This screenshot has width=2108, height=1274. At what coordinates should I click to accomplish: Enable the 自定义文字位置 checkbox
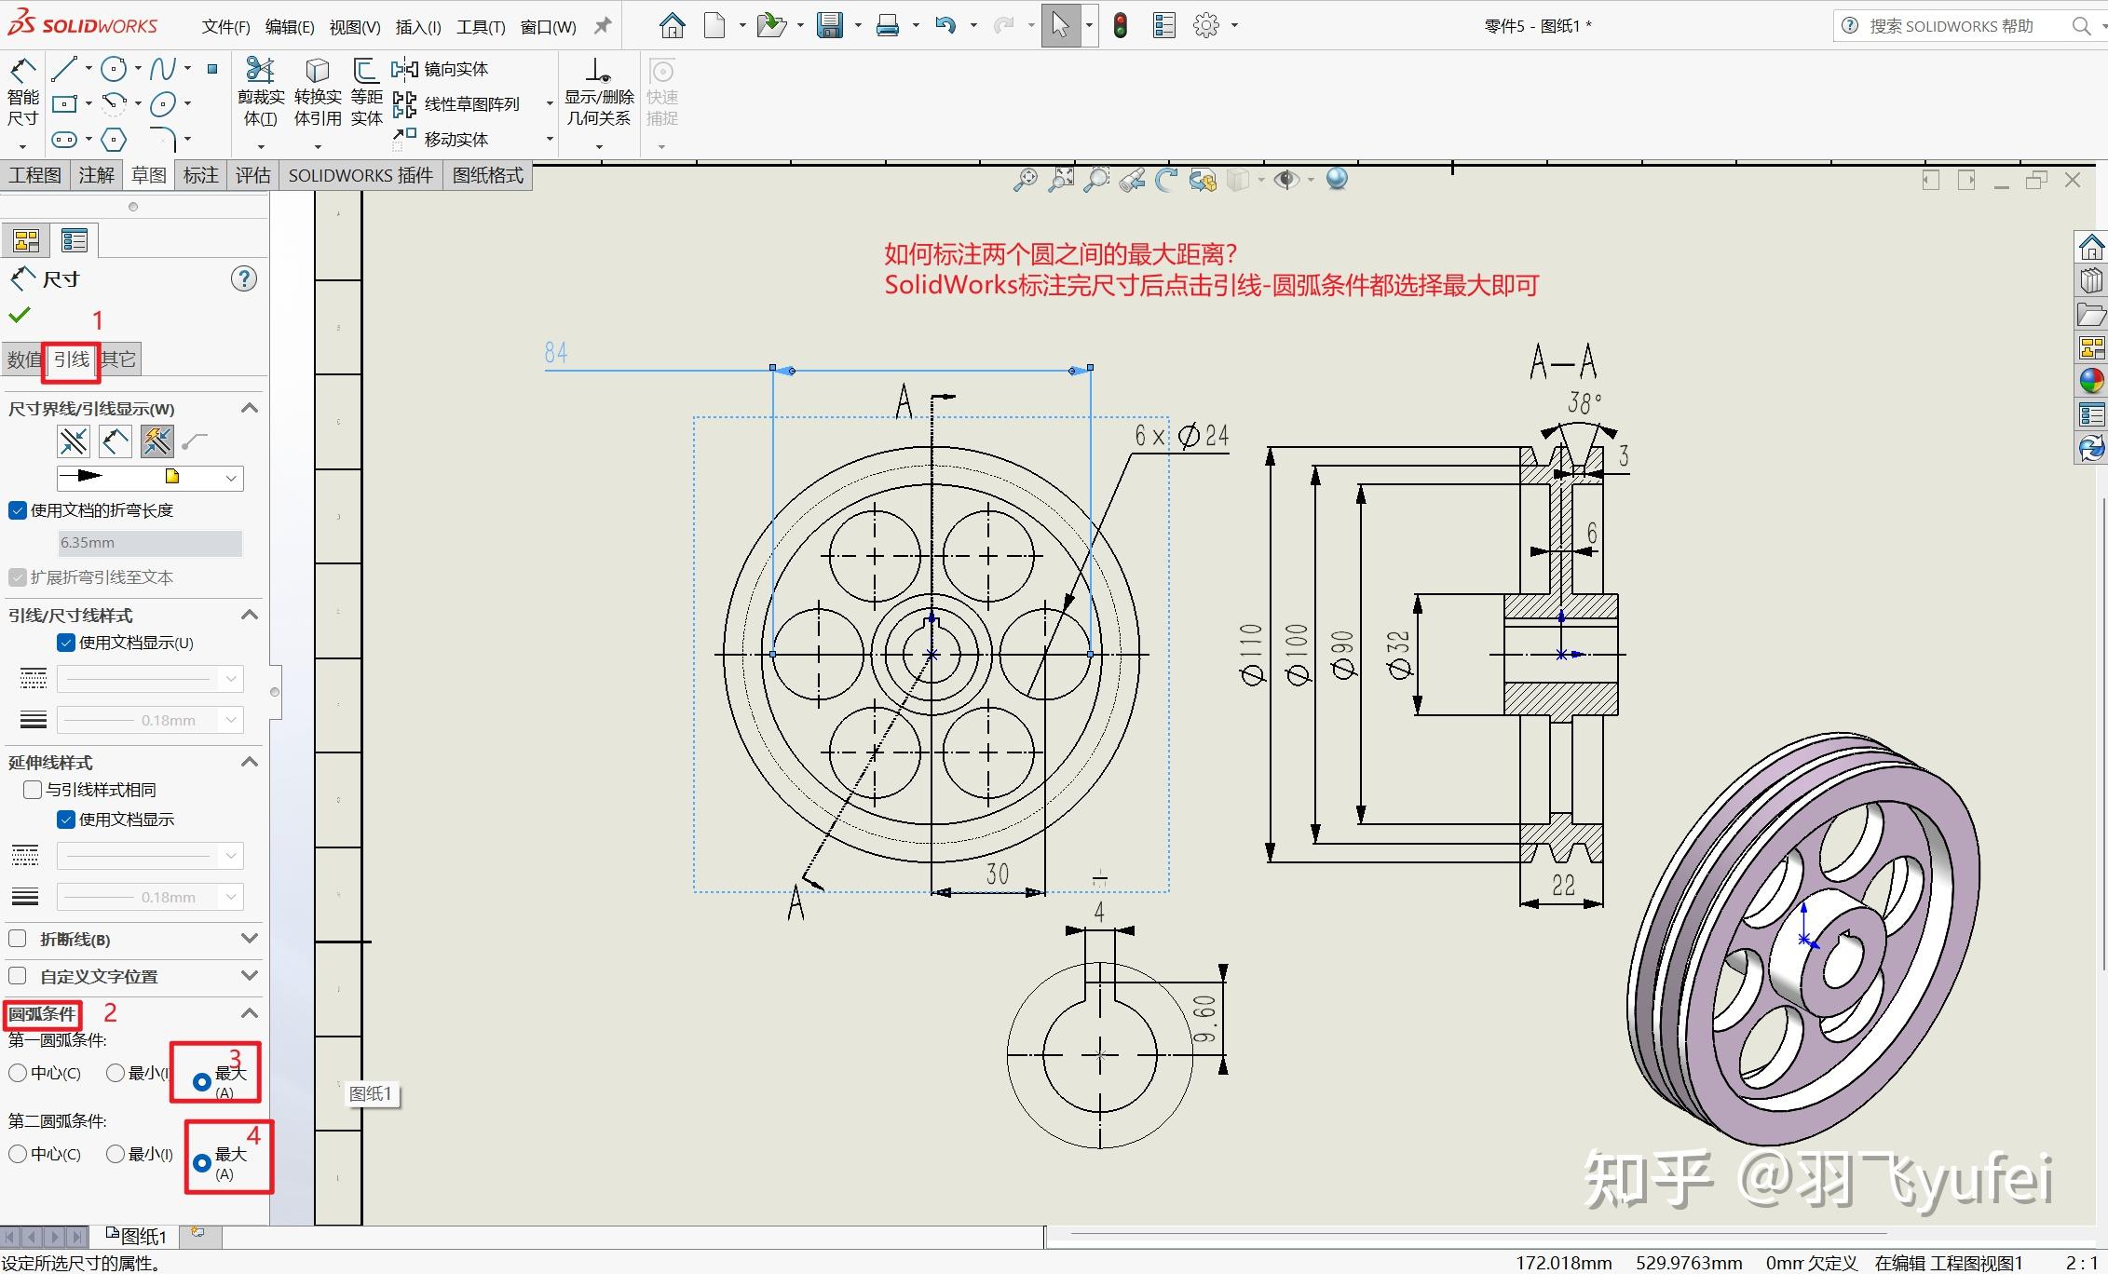click(18, 976)
